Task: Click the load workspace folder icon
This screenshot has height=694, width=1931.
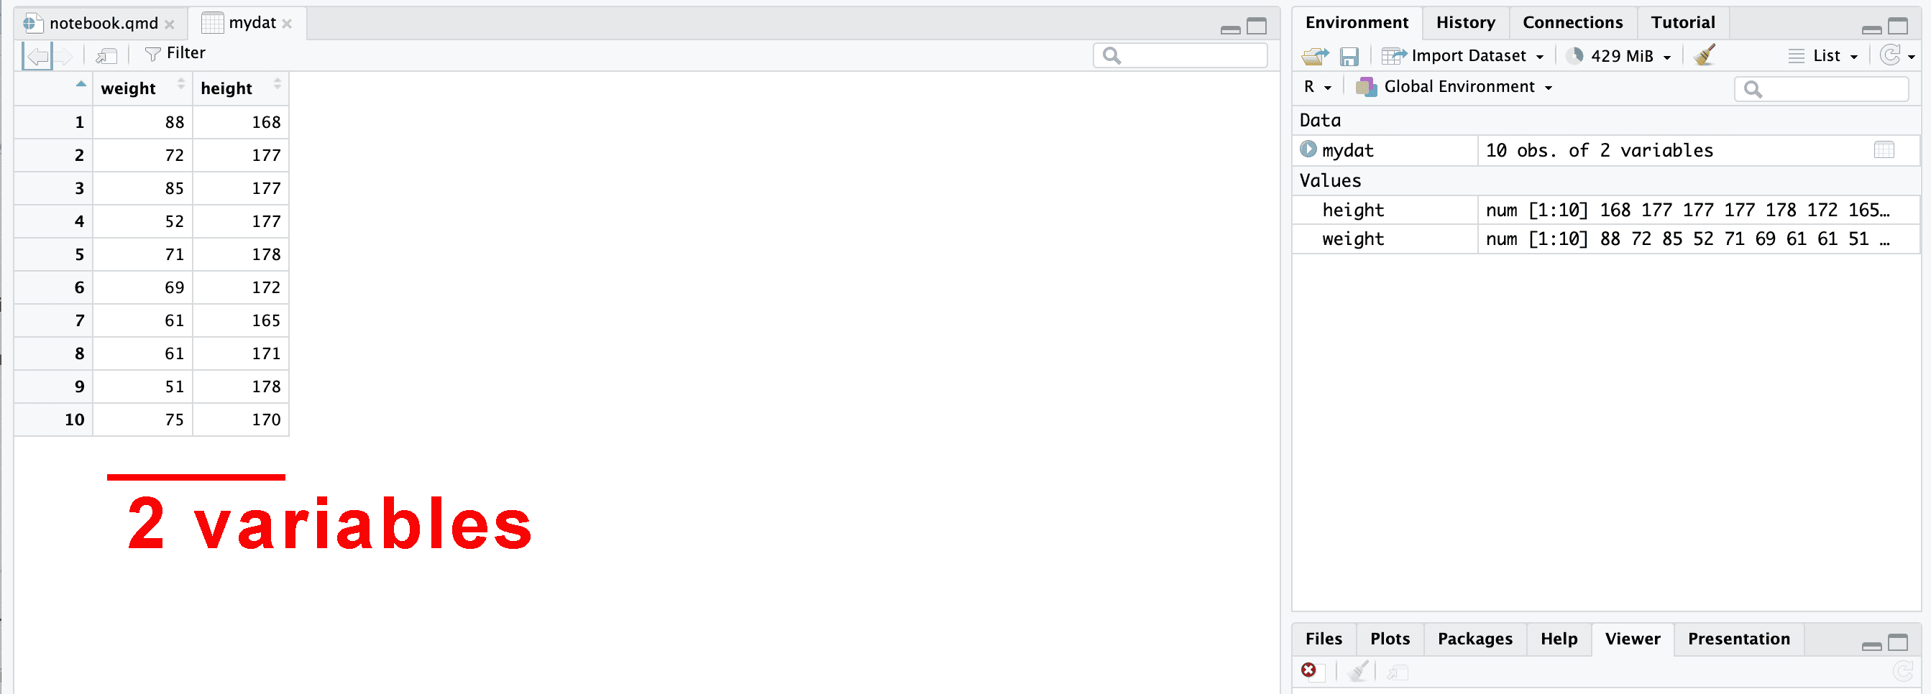Action: [x=1315, y=56]
